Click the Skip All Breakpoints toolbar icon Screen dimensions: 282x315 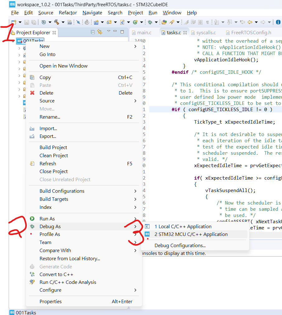(79, 22)
